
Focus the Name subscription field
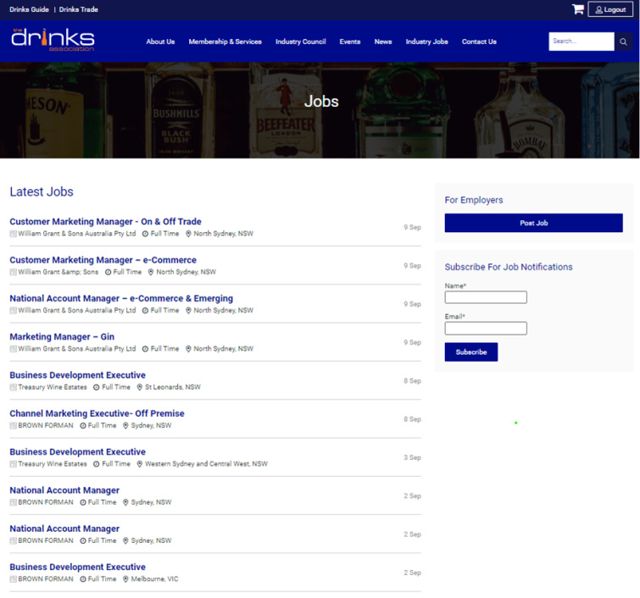click(486, 297)
